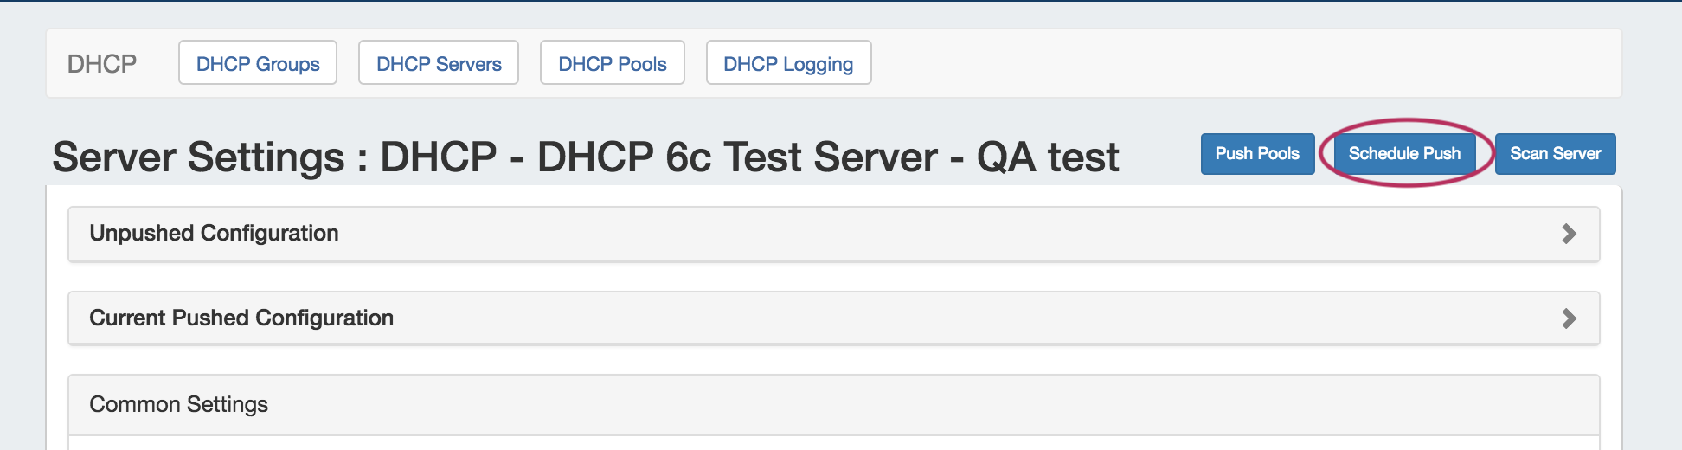Click the blank area of the DHCP navigation bar
Screen dimensions: 1682x450
[1211, 64]
